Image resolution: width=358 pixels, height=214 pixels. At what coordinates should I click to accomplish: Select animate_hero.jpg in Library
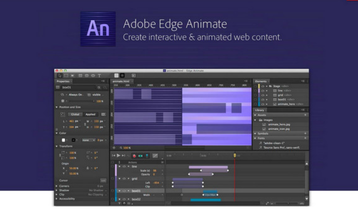pos(279,124)
